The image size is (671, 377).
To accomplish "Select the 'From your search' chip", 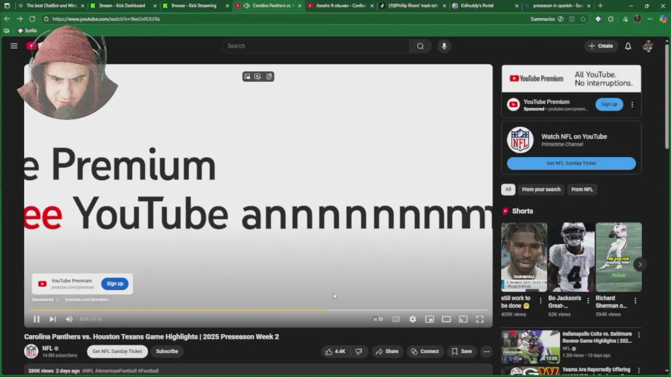I will 541,190.
